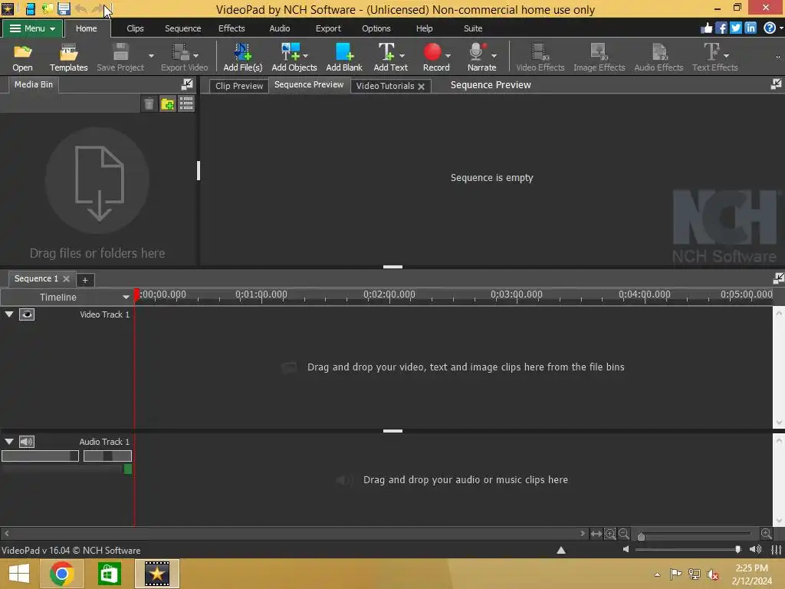The width and height of the screenshot is (785, 589).
Task: Click the timeline zoom slider handle
Action: pyautogui.click(x=641, y=536)
